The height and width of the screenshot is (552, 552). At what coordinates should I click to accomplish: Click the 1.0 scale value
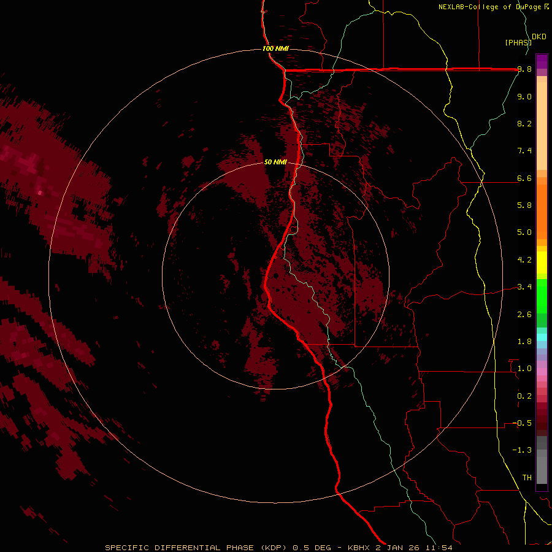click(x=524, y=369)
